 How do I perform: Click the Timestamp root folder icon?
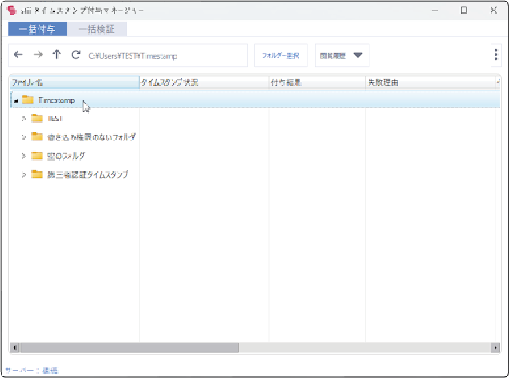(28, 100)
